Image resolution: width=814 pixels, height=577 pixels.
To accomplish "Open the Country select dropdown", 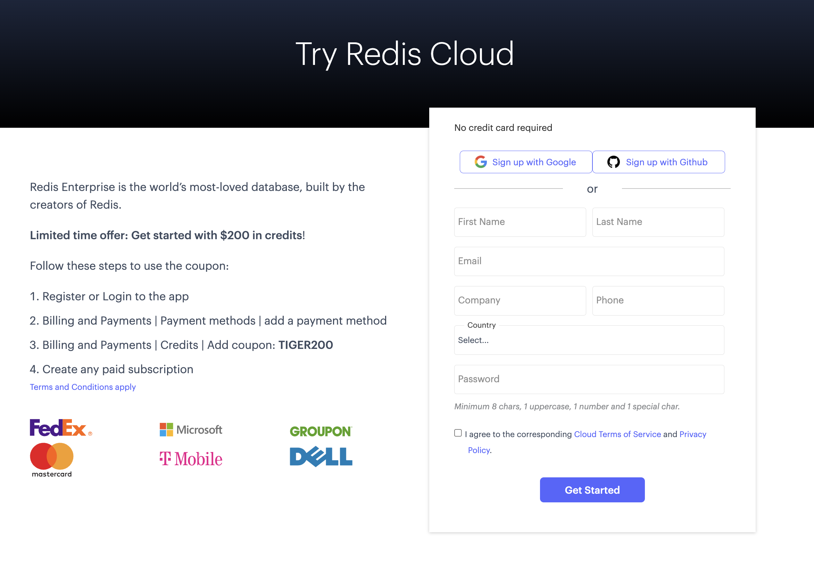I will click(x=589, y=340).
